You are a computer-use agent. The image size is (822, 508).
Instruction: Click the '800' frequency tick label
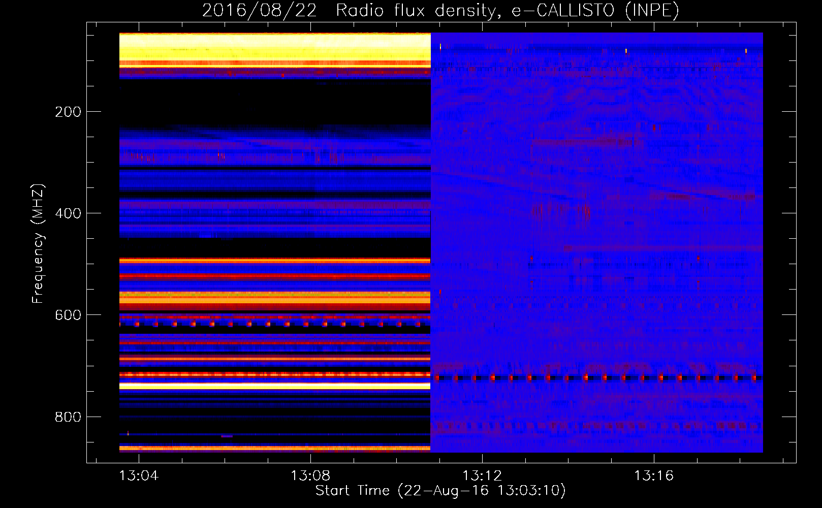tap(68, 417)
